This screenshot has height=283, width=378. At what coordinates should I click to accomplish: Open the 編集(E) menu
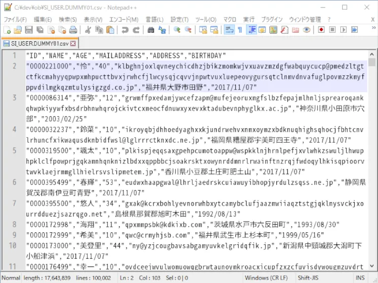[43, 20]
